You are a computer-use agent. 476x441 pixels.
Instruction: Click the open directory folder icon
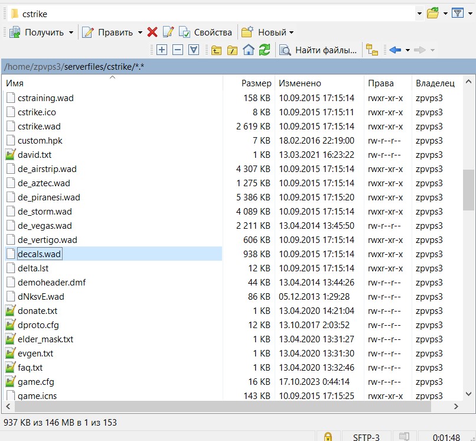(x=433, y=14)
